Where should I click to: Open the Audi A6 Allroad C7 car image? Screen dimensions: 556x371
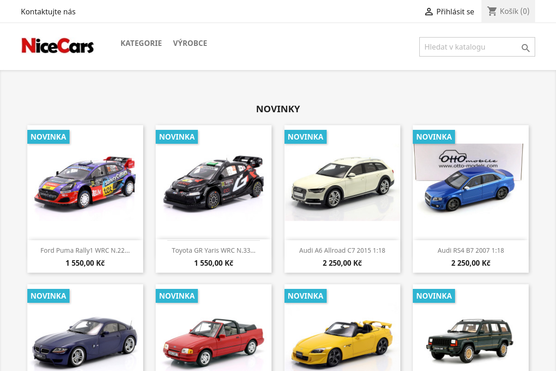point(342,182)
